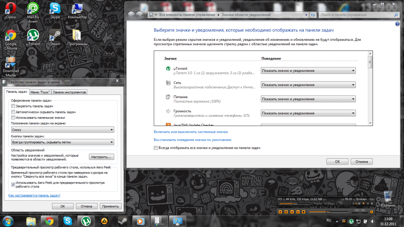Enable Использовать маленькие значки checkbox
Image resolution: width=404 pixels, height=227 pixels.
pyautogui.click(x=13, y=118)
